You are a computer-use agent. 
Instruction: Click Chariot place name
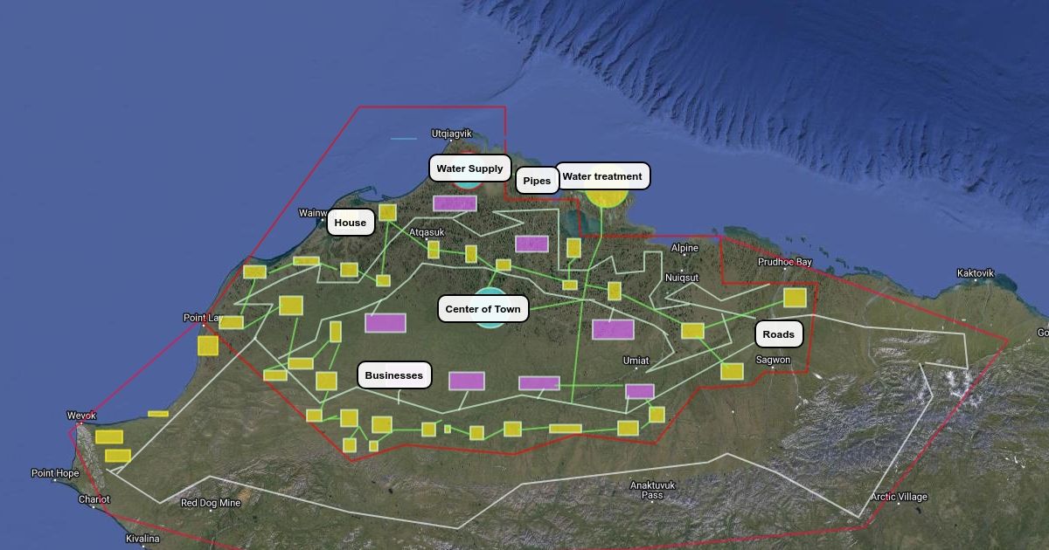pos(94,499)
